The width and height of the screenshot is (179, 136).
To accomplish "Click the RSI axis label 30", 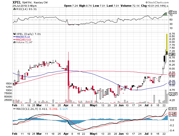I will click(171, 24).
